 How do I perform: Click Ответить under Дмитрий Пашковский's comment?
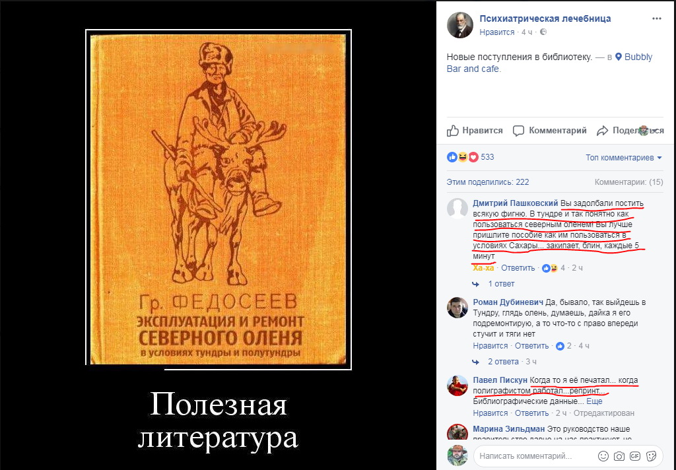coord(518,268)
